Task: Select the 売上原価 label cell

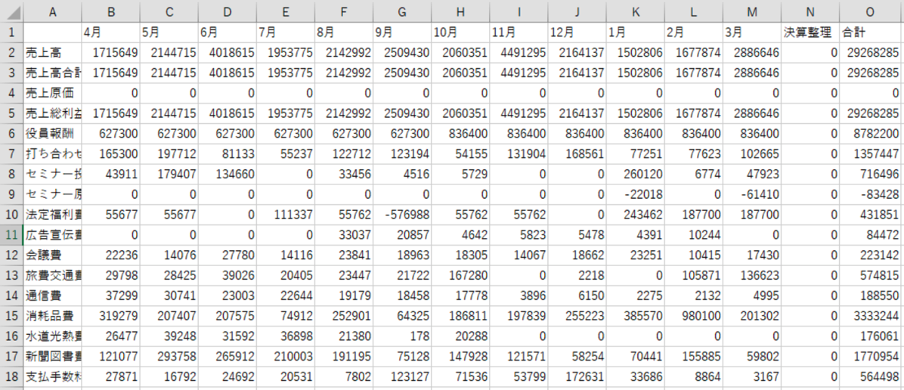Action: (52, 93)
